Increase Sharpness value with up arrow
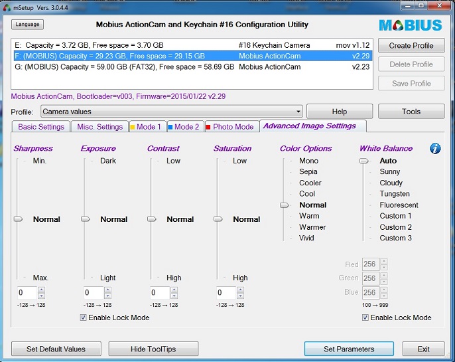The height and width of the screenshot is (362, 455). [42, 290]
